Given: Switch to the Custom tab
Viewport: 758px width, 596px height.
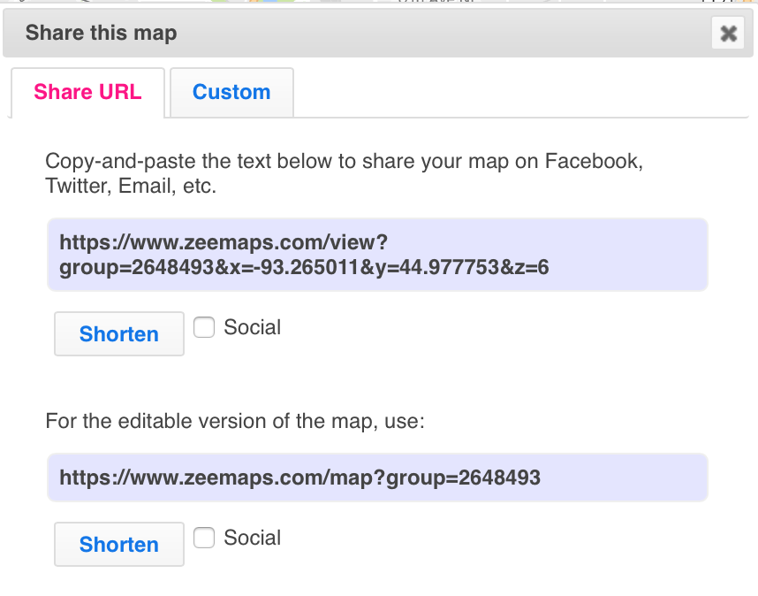Looking at the screenshot, I should tap(231, 92).
